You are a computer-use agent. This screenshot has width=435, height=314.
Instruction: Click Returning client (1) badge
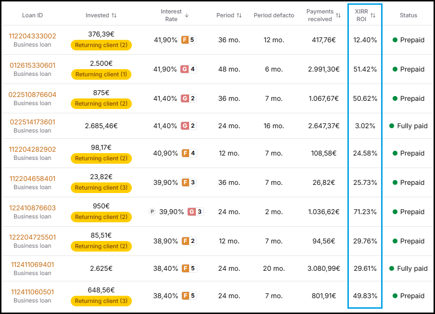pos(101,74)
